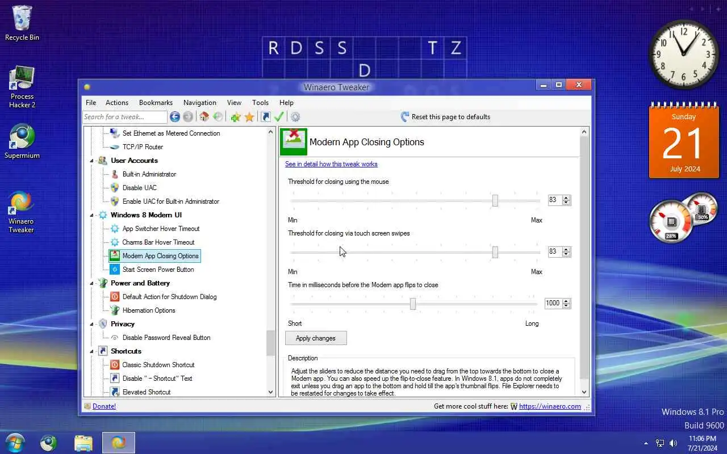
Task: Open Process Hacker 2 desktop shortcut
Action: pyautogui.click(x=22, y=87)
